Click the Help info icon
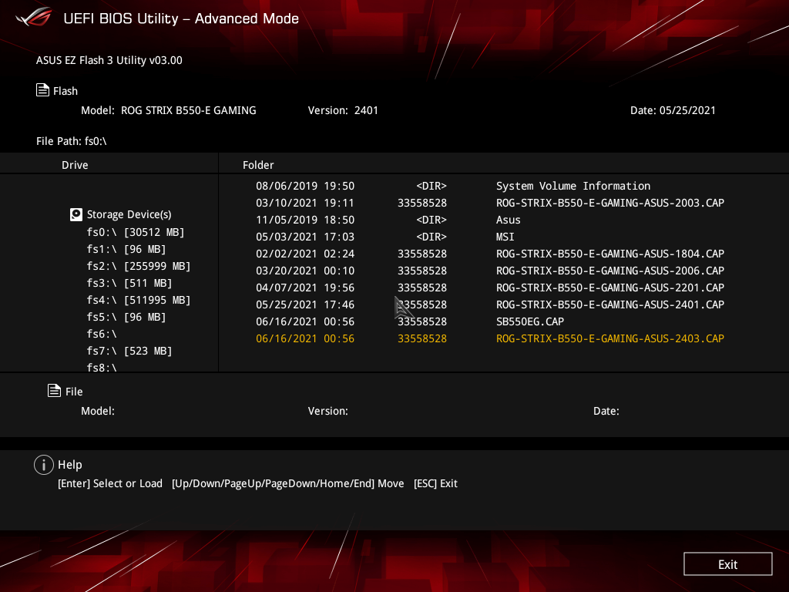This screenshot has height=592, width=789. [x=44, y=465]
